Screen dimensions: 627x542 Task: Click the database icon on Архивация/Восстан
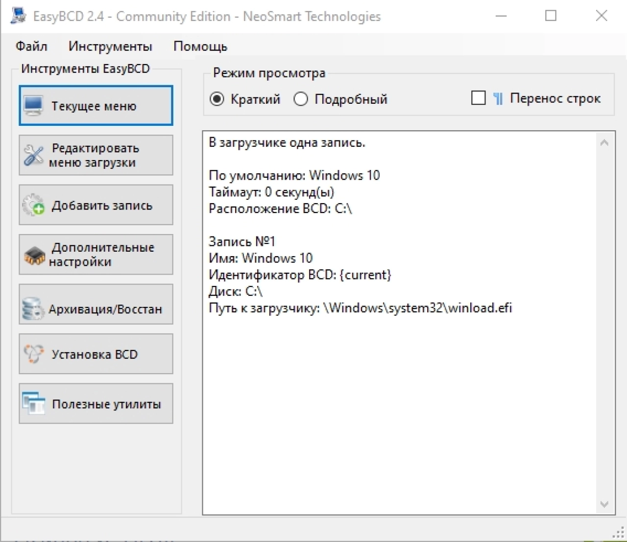tap(33, 308)
